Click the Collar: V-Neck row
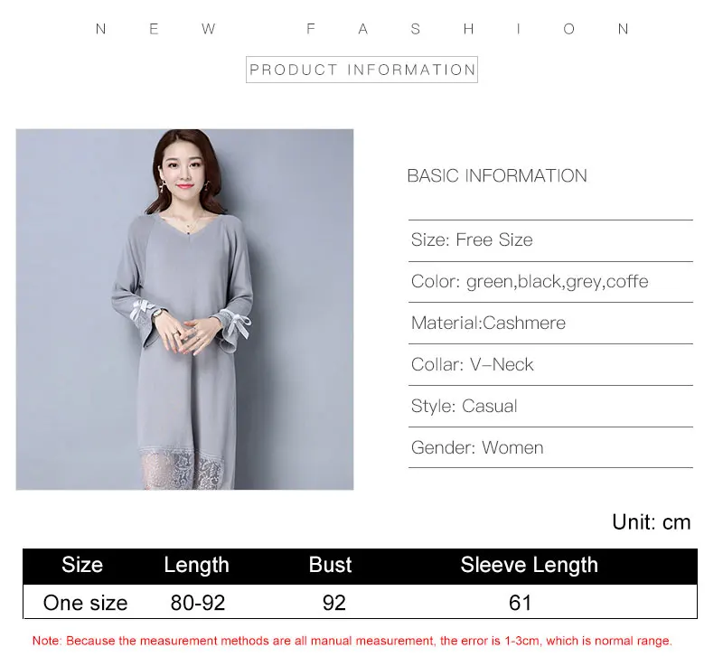 pyautogui.click(x=550, y=364)
